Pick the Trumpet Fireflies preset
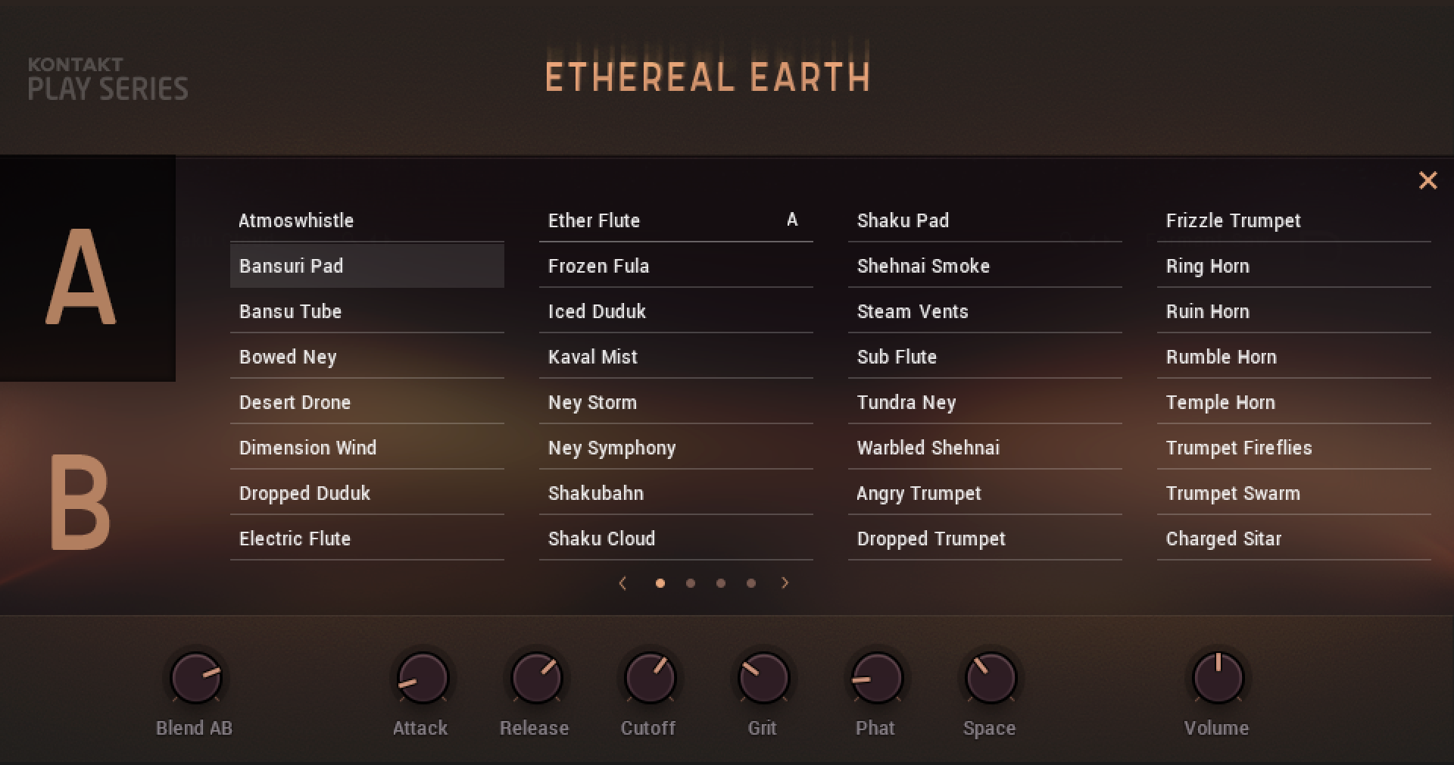This screenshot has height=765, width=1454. coord(1293,448)
